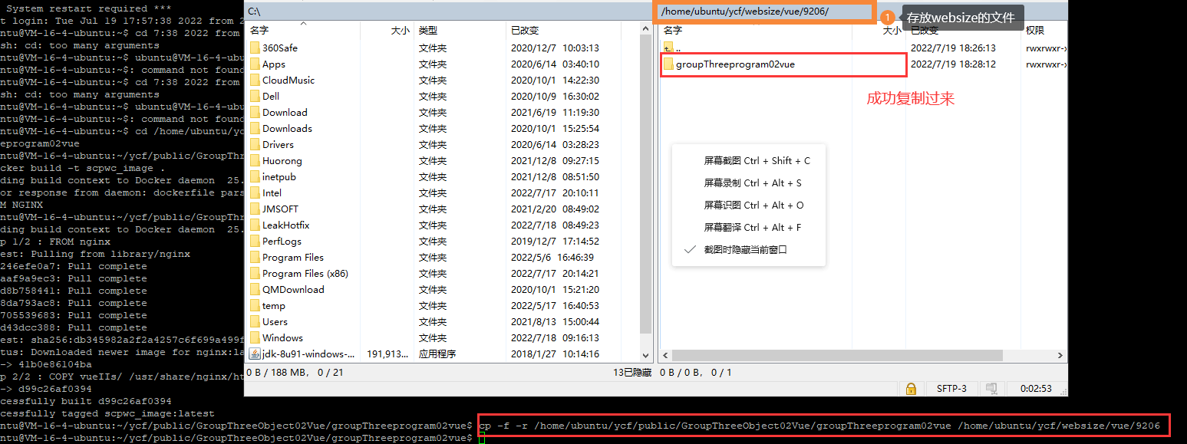Select the Program Files folder icon

(x=255, y=257)
